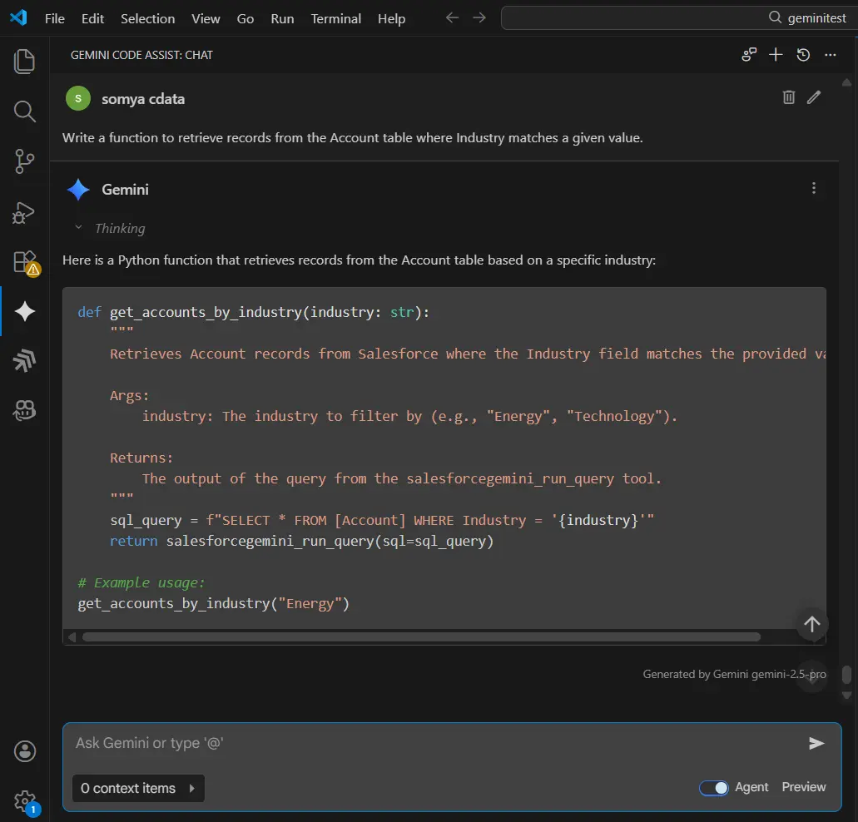This screenshot has height=822, width=858.
Task: Open chat history with clock icon
Action: click(803, 55)
